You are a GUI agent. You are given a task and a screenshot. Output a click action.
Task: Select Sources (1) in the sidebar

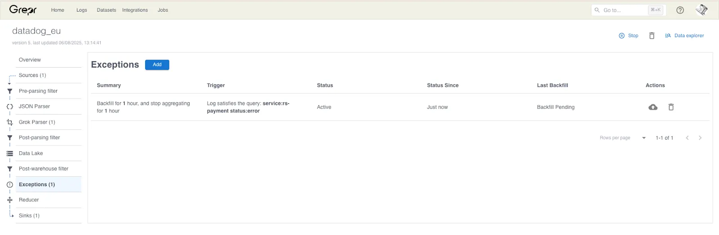[49, 75]
